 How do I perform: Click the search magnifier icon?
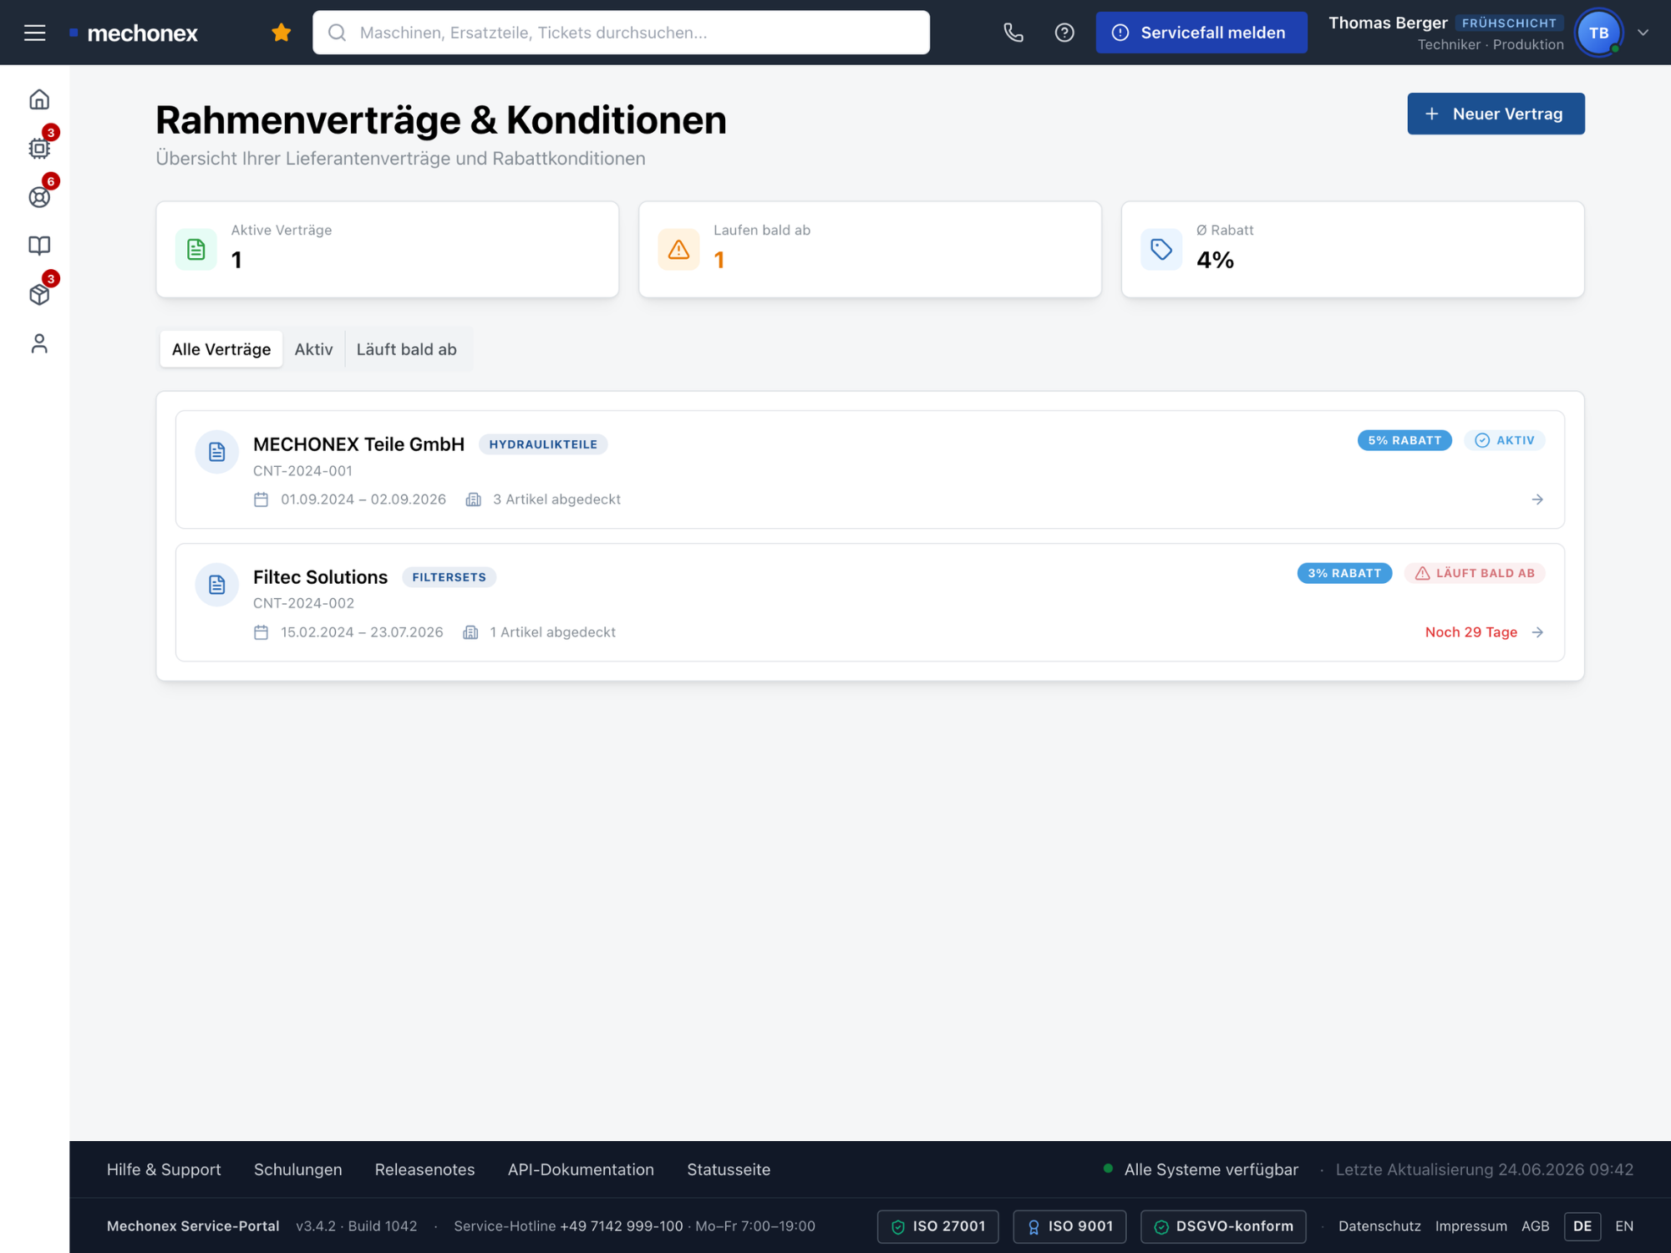pos(337,33)
